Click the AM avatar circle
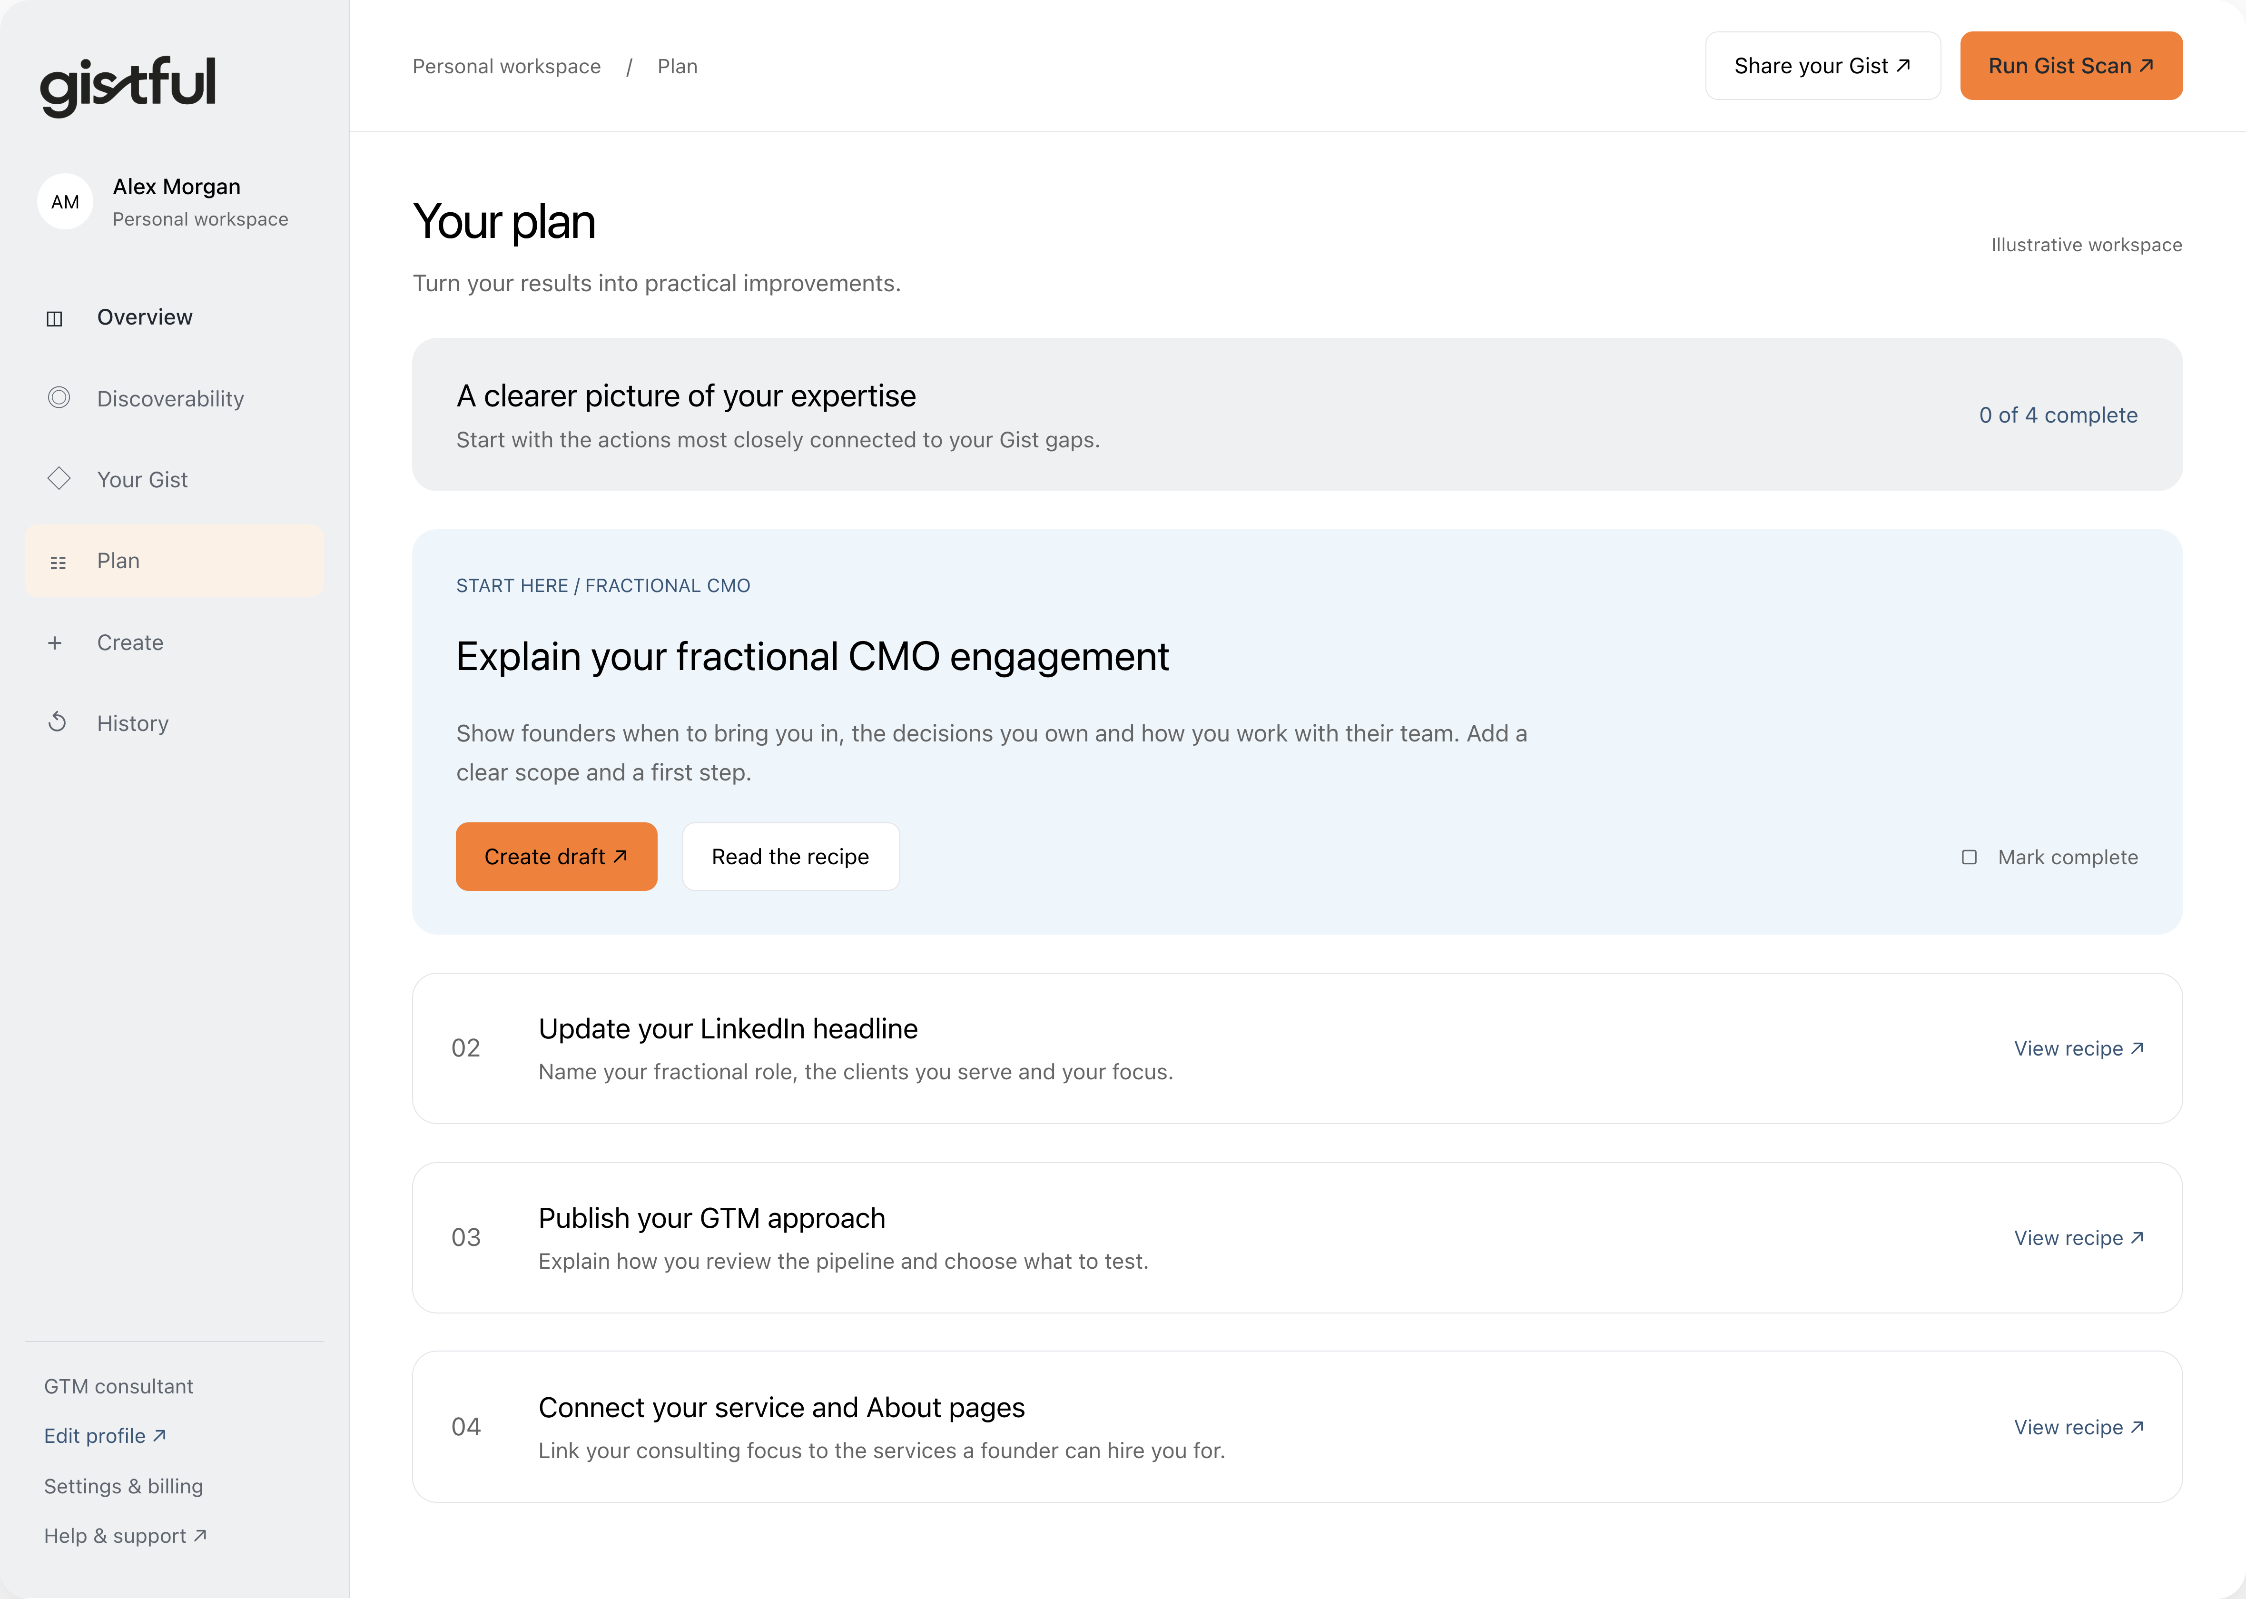The image size is (2246, 1599). click(65, 202)
